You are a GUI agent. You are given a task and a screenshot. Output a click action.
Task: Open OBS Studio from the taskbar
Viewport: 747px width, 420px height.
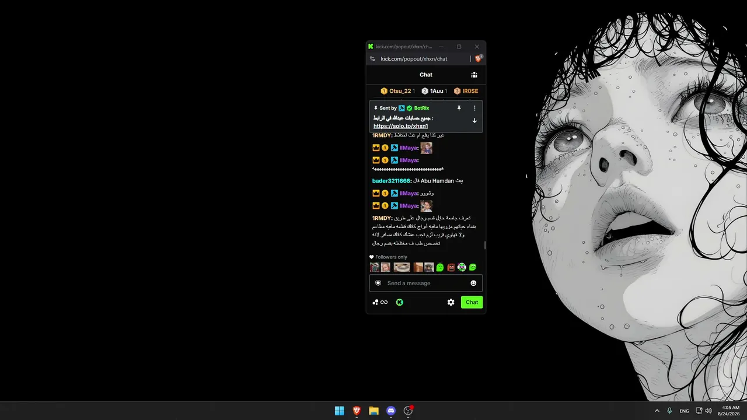(408, 411)
